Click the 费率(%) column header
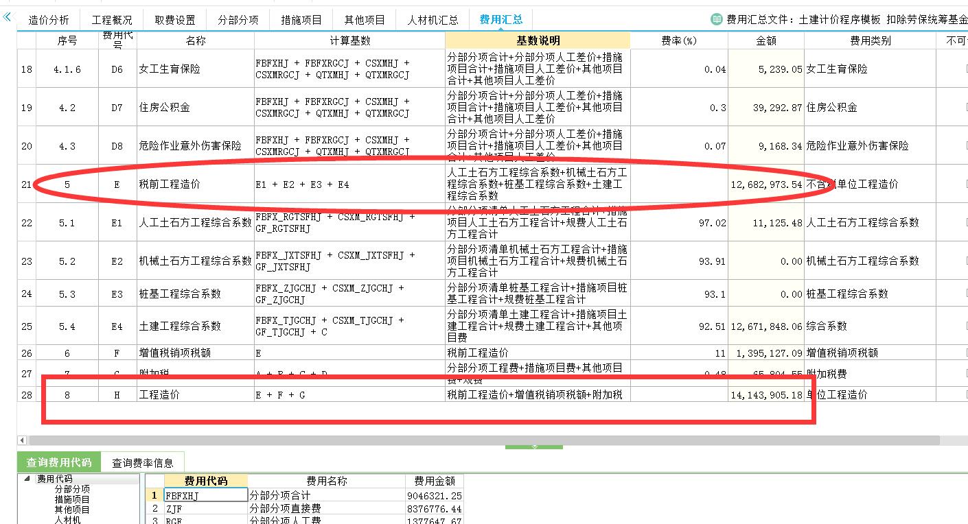The width and height of the screenshot is (968, 524). pos(679,40)
